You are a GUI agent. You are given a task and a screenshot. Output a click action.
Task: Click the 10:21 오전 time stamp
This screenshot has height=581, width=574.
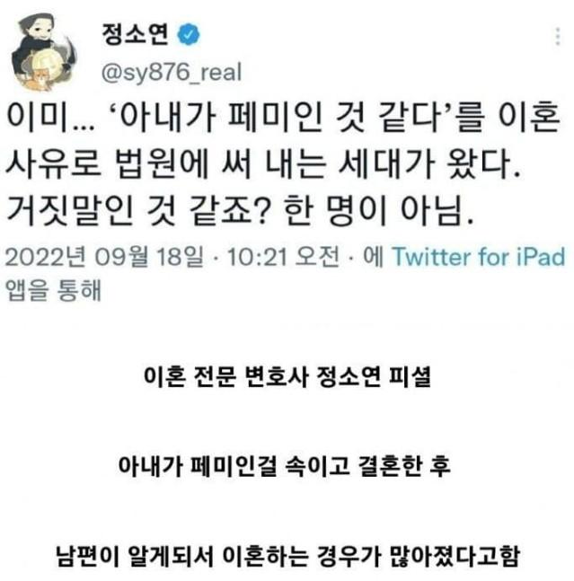[x=283, y=257]
